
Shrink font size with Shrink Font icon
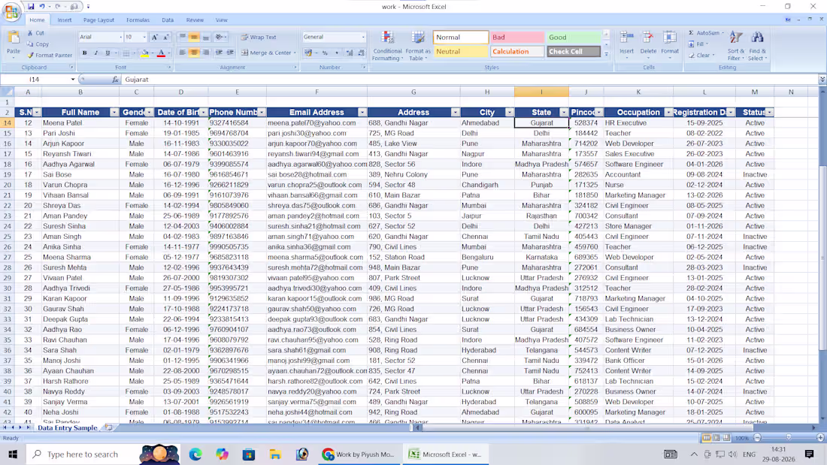point(166,38)
